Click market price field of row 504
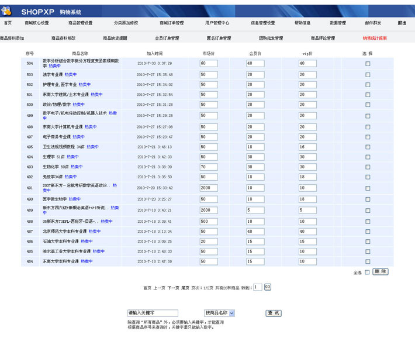Viewport: 415px width, 338px height. [209, 63]
